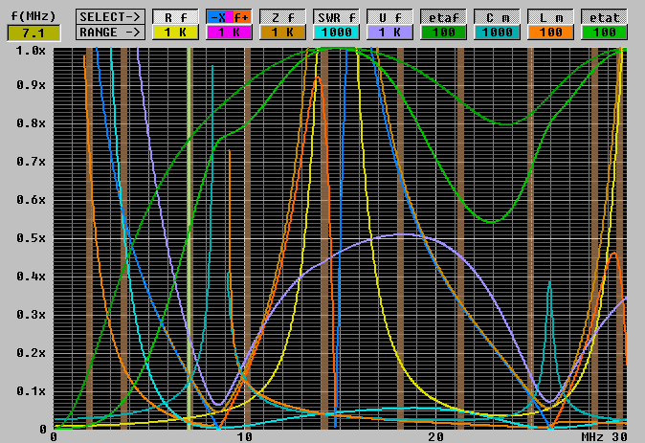Change the SWR range value 1000
Screen dimensions: 645x443
[x=336, y=33]
